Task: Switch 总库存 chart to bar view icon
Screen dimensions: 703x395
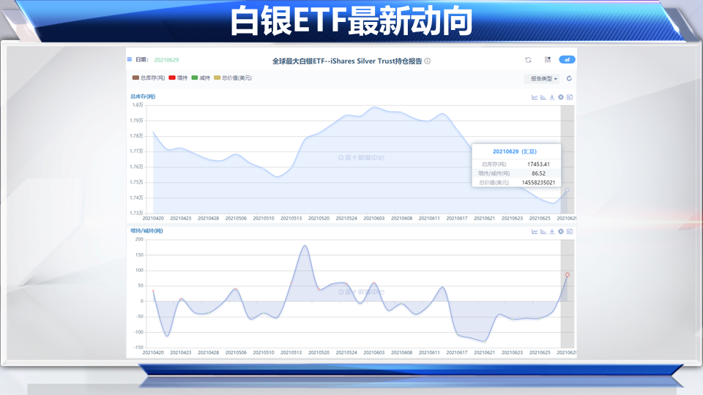Action: pyautogui.click(x=543, y=97)
